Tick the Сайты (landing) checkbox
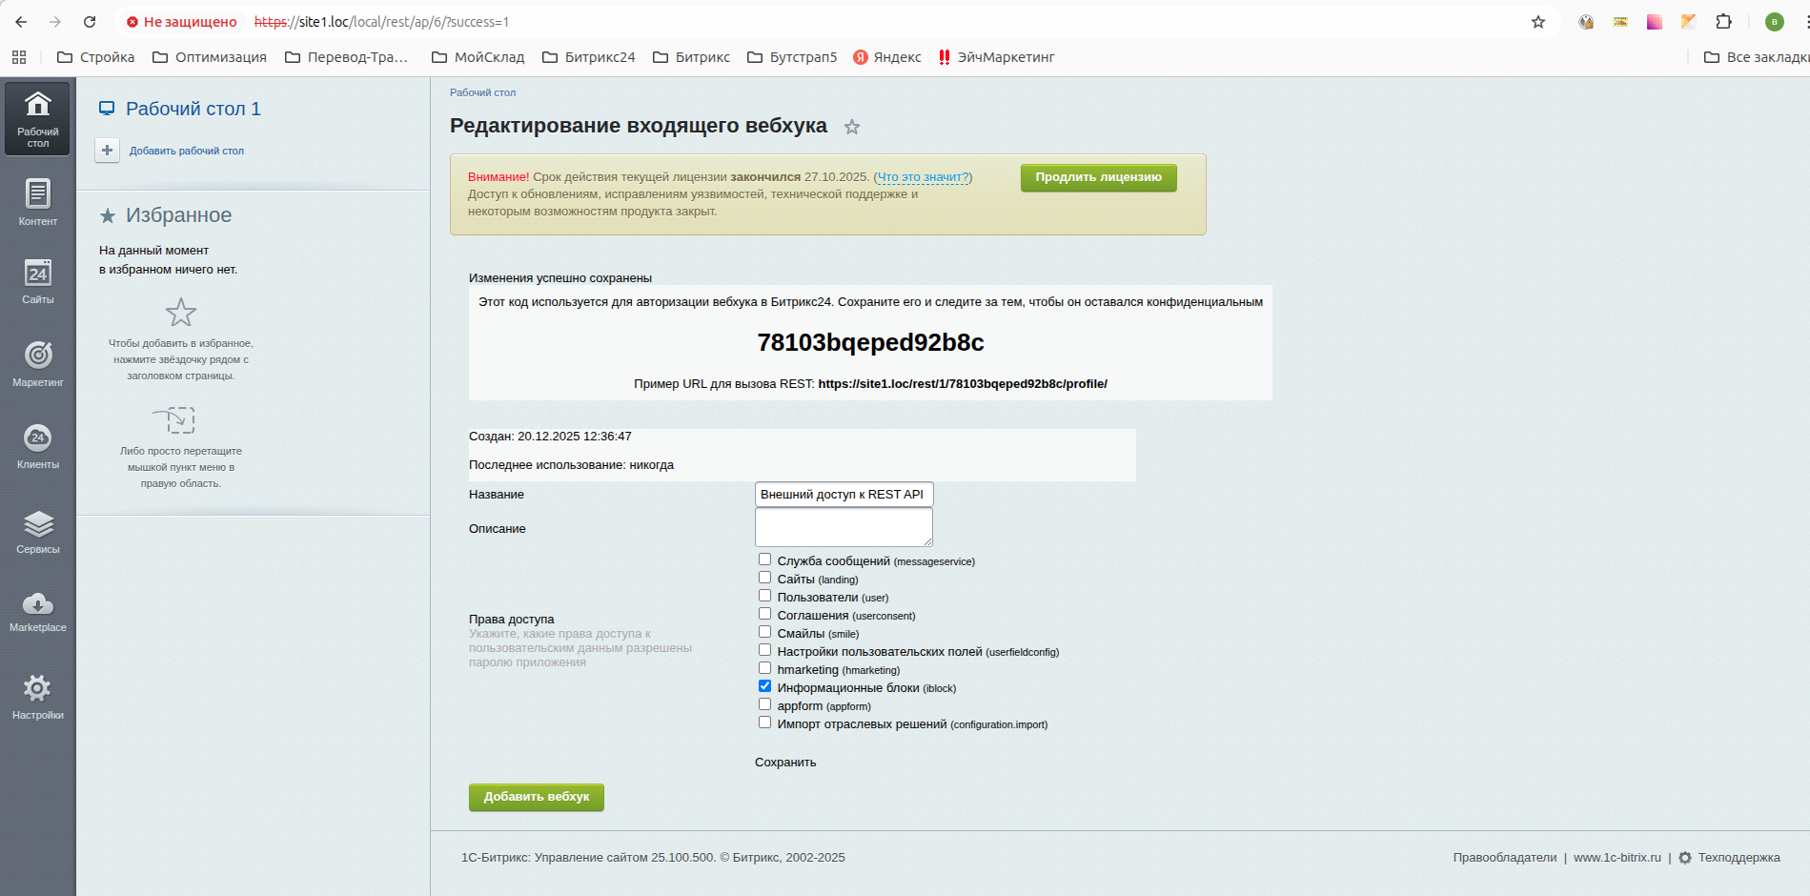Viewport: 1810px width, 896px height. (x=764, y=578)
